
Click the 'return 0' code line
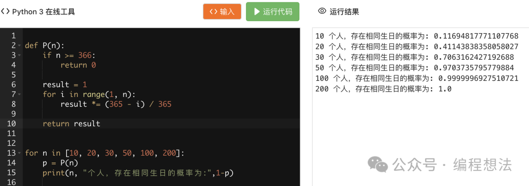78,65
